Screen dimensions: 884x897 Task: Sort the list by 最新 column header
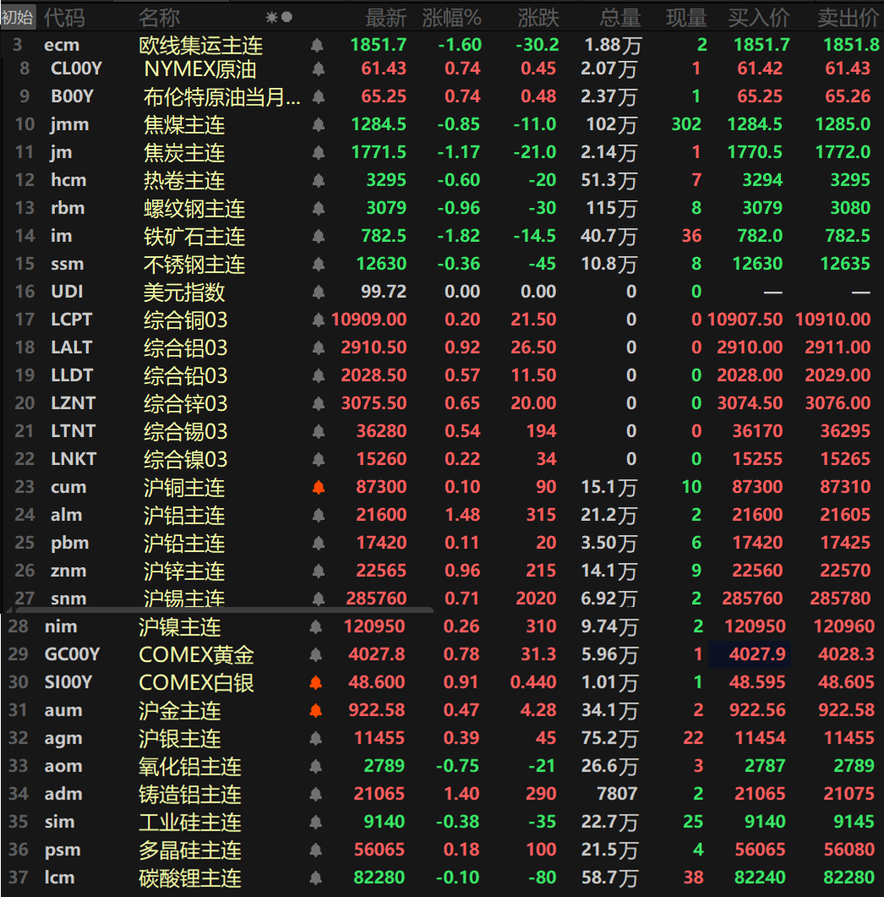pyautogui.click(x=385, y=18)
